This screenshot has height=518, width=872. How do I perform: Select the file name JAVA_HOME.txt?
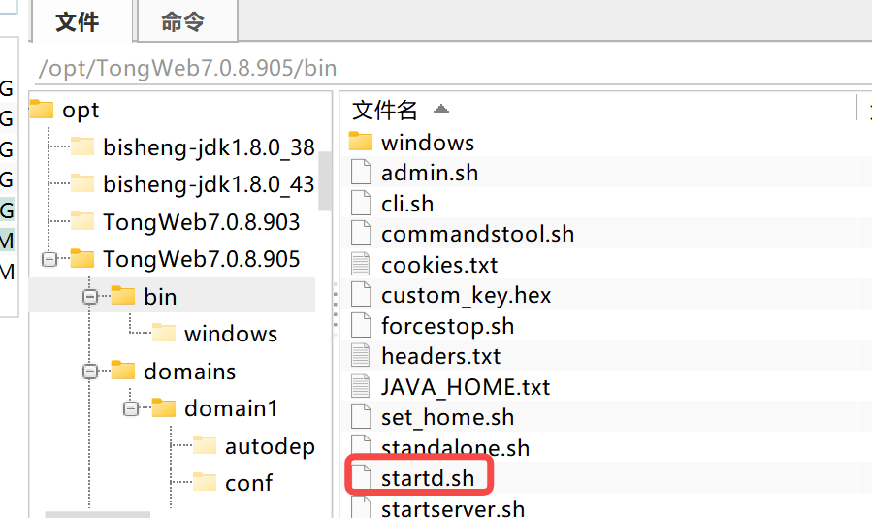(466, 387)
